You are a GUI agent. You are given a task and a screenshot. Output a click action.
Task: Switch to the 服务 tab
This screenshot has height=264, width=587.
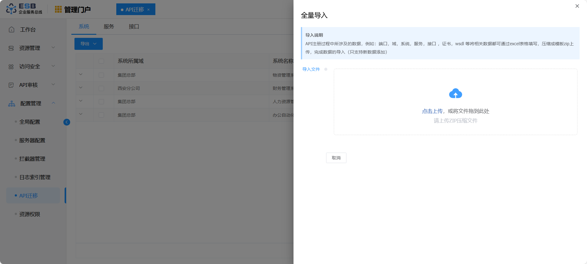coord(109,27)
